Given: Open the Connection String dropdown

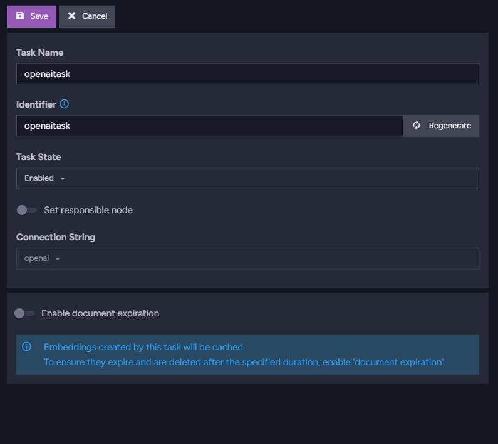Looking at the screenshot, I should (247, 258).
